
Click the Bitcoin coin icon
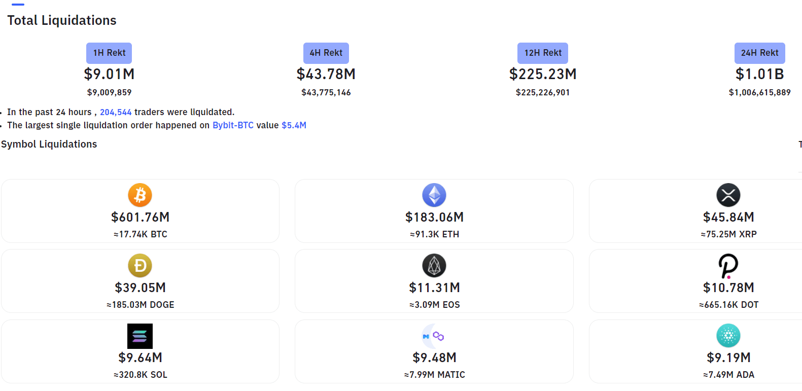click(140, 195)
